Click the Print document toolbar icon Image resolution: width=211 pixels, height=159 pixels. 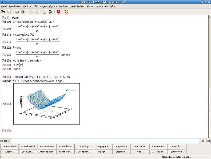tap(17, 12)
